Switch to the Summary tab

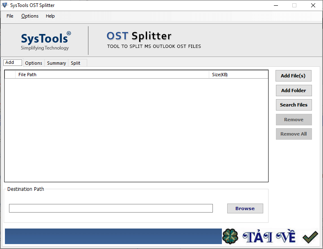[56, 63]
